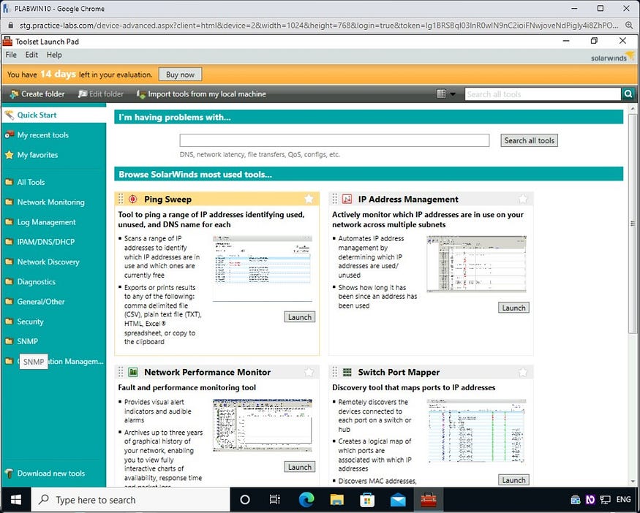Click the Search all tools toolbar field
Screen dimensions: 640x513
[x=543, y=94]
